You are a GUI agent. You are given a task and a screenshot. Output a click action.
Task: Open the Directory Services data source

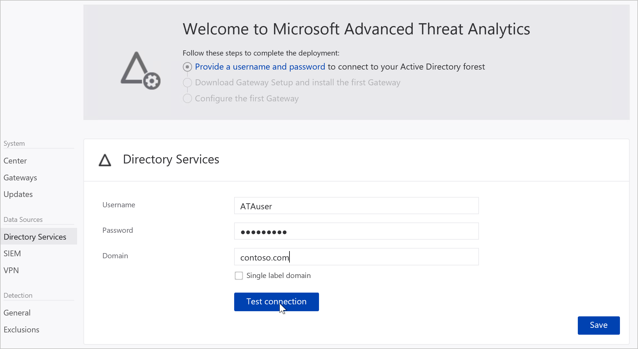[x=35, y=236]
